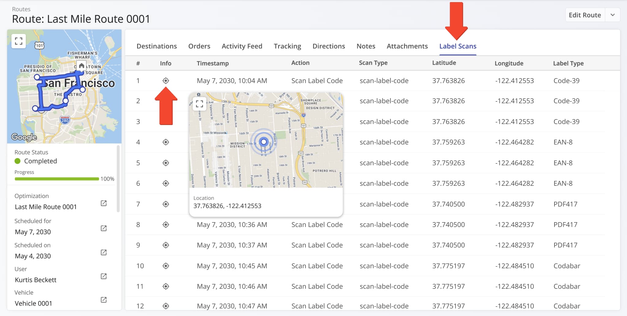Enter fullscreen on the location popup map
Image resolution: width=627 pixels, height=316 pixels.
coord(200,104)
